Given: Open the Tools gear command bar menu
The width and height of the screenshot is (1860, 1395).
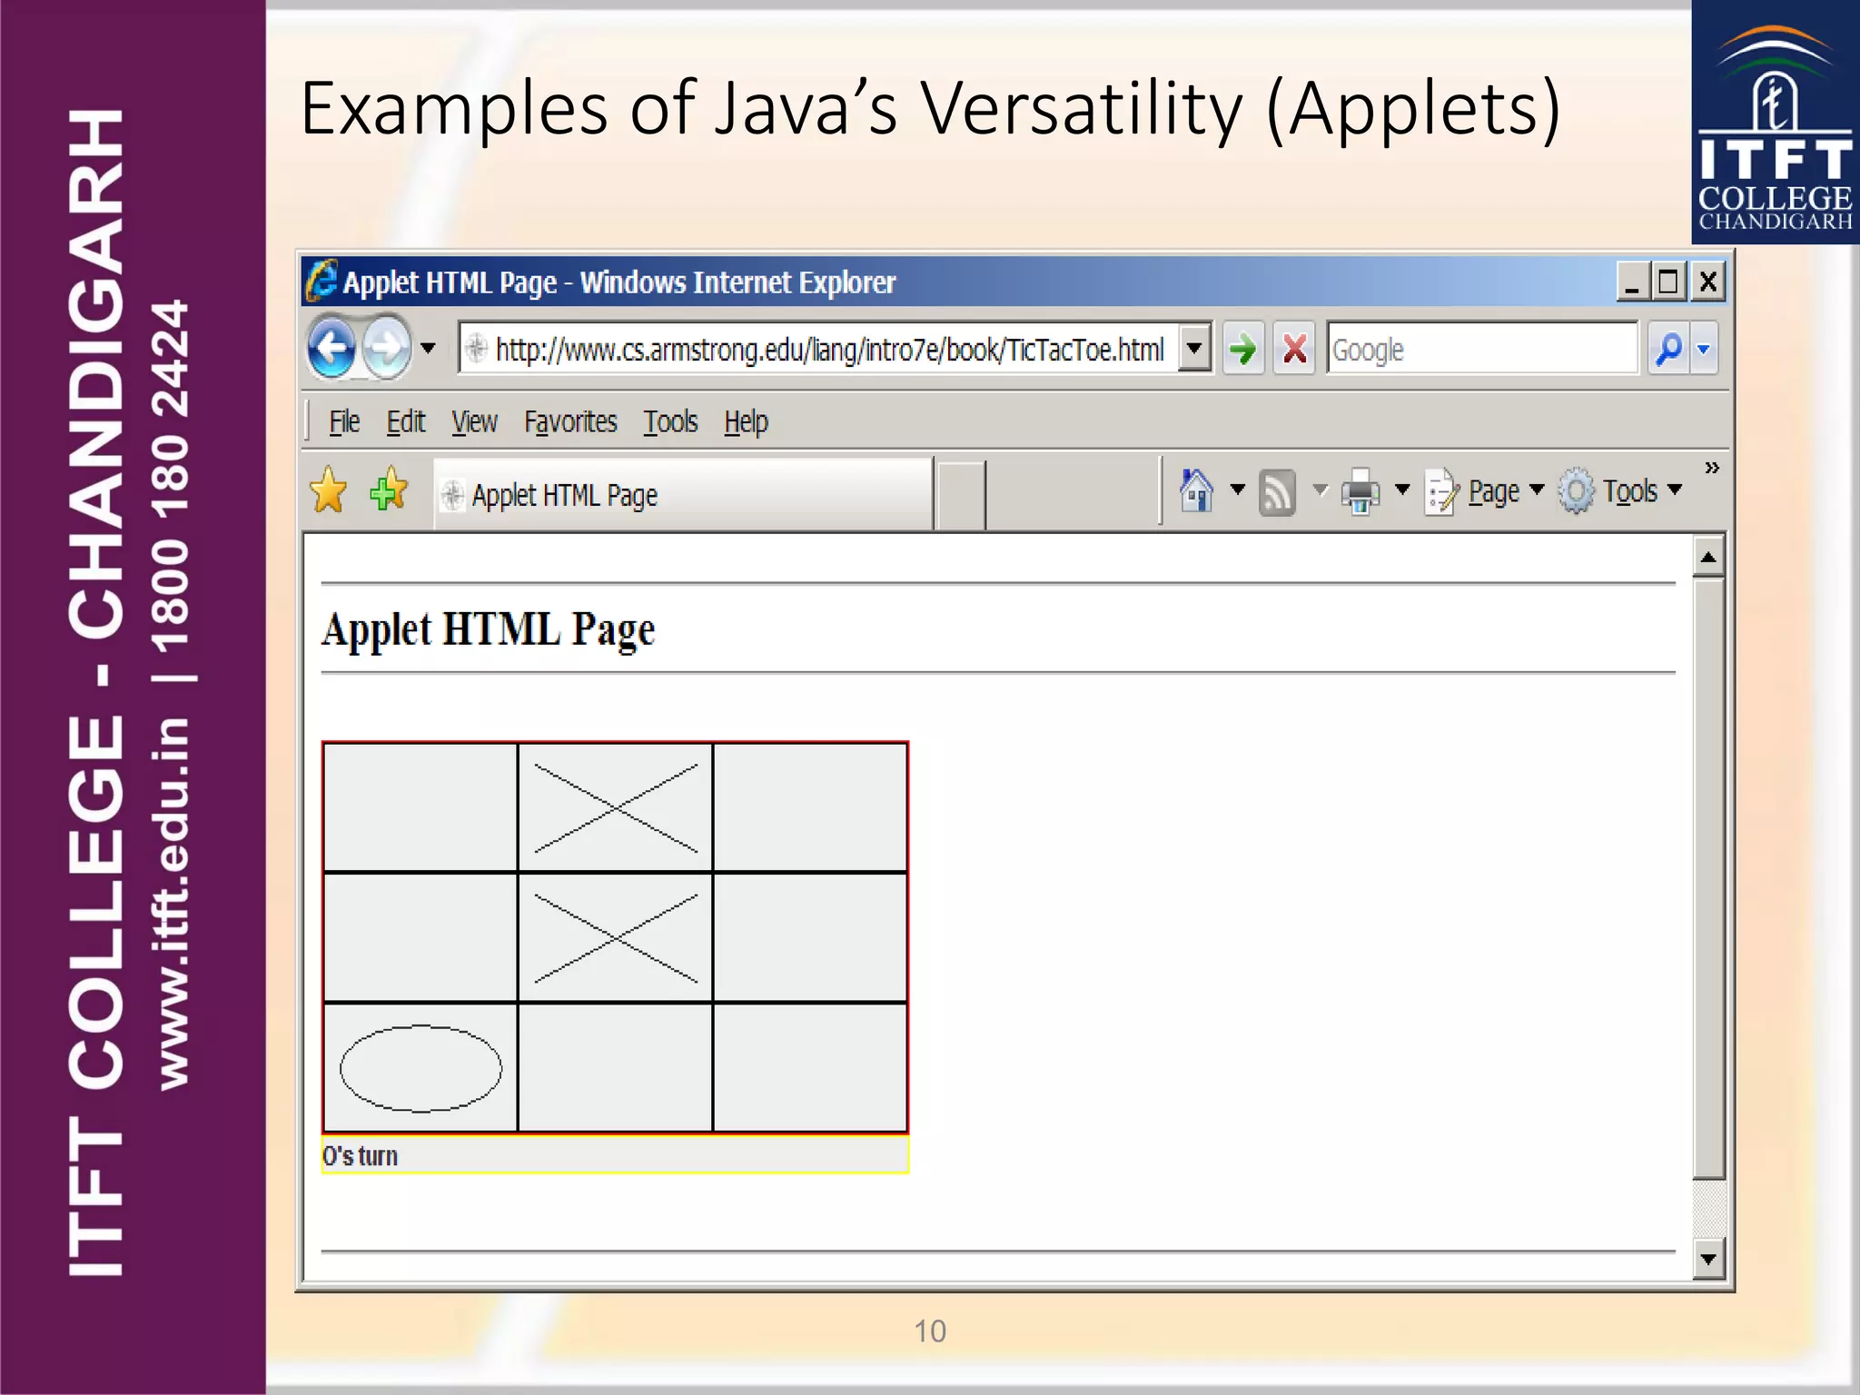Looking at the screenshot, I should (1621, 491).
